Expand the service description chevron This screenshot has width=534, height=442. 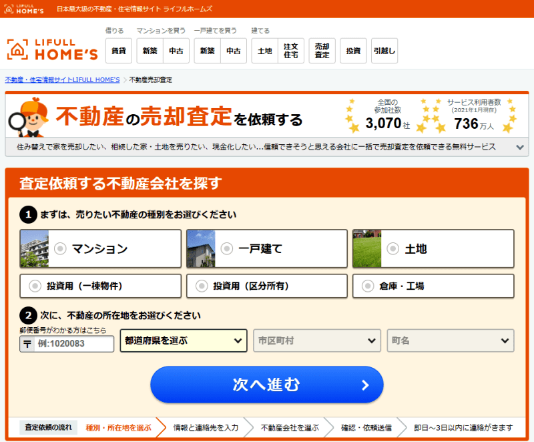click(520, 148)
